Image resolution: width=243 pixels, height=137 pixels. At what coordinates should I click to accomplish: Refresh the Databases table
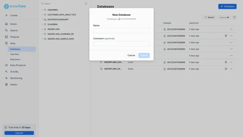pos(234,17)
